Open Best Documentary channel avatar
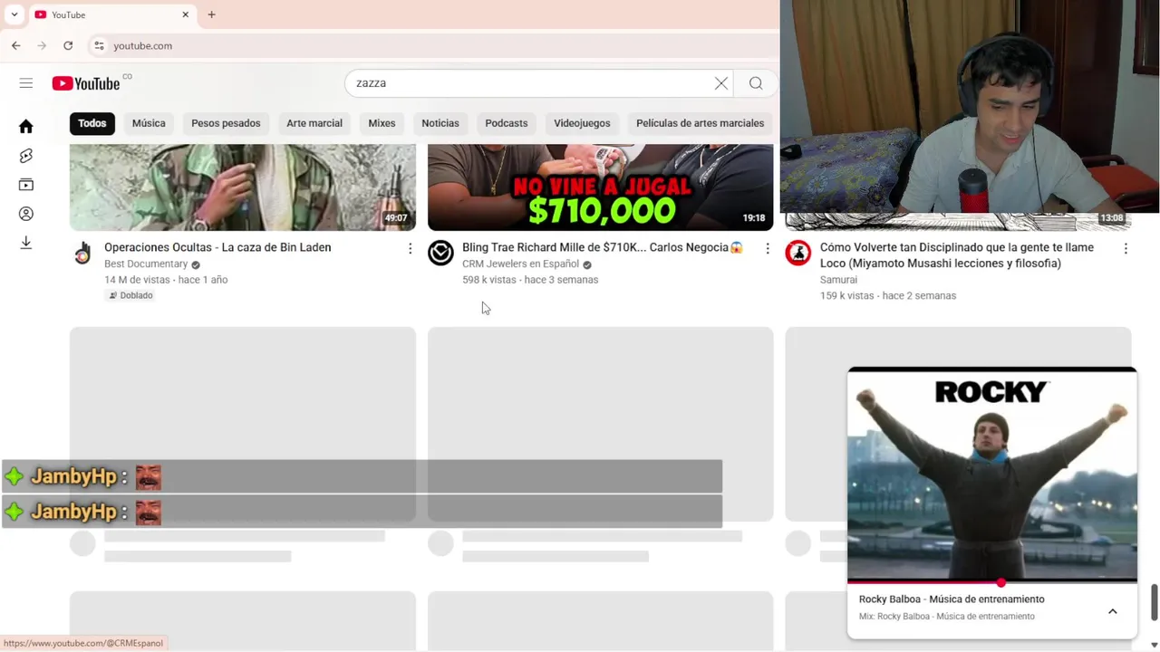Screen dimensions: 1160x652 [82, 253]
